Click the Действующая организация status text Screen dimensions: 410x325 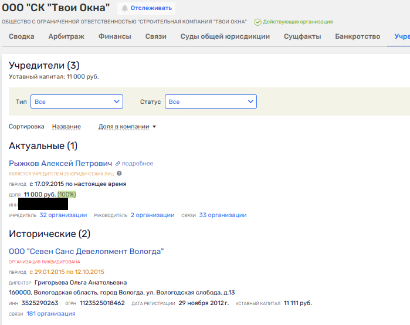(x=298, y=22)
